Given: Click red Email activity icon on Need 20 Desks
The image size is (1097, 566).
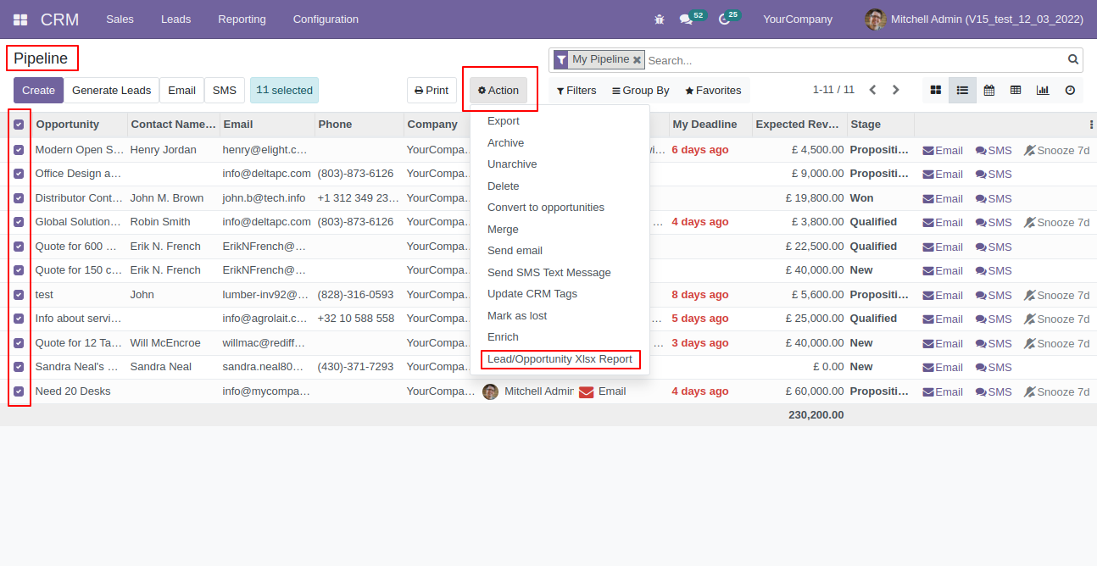Looking at the screenshot, I should pyautogui.click(x=586, y=391).
